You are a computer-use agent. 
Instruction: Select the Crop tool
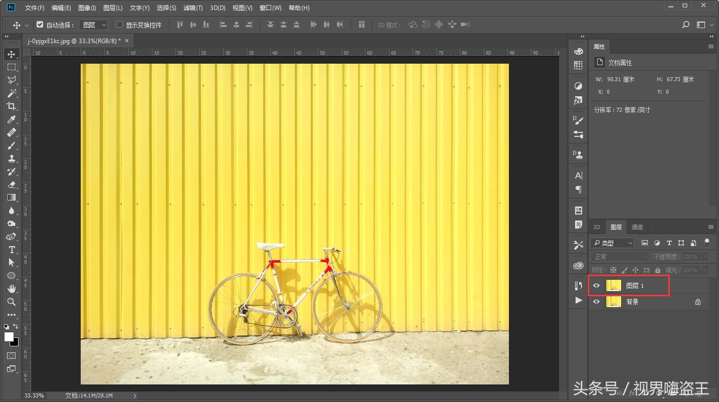pyautogui.click(x=11, y=106)
